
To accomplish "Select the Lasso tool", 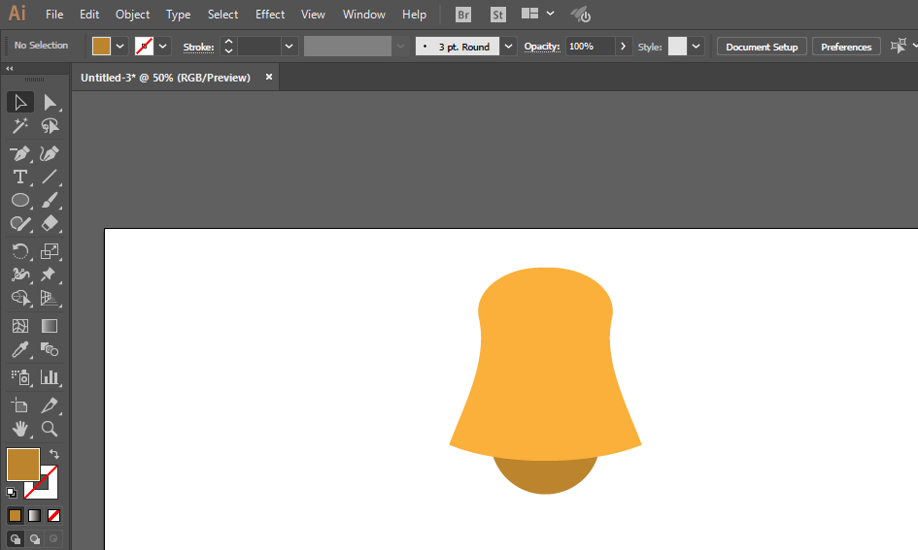I will pos(50,126).
